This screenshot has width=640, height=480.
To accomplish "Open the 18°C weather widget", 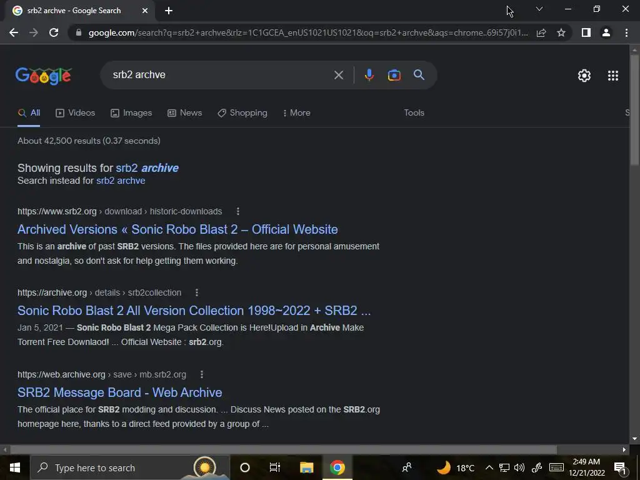I will tap(456, 467).
